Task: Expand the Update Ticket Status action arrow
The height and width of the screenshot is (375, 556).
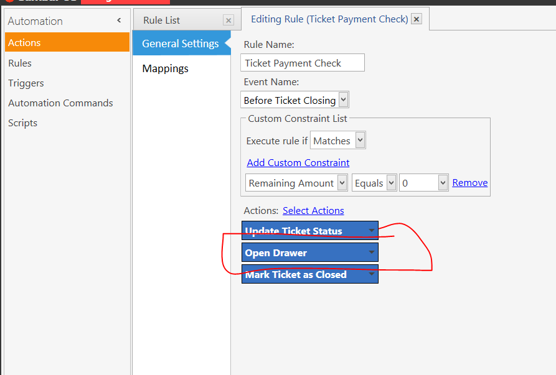Action: click(371, 231)
